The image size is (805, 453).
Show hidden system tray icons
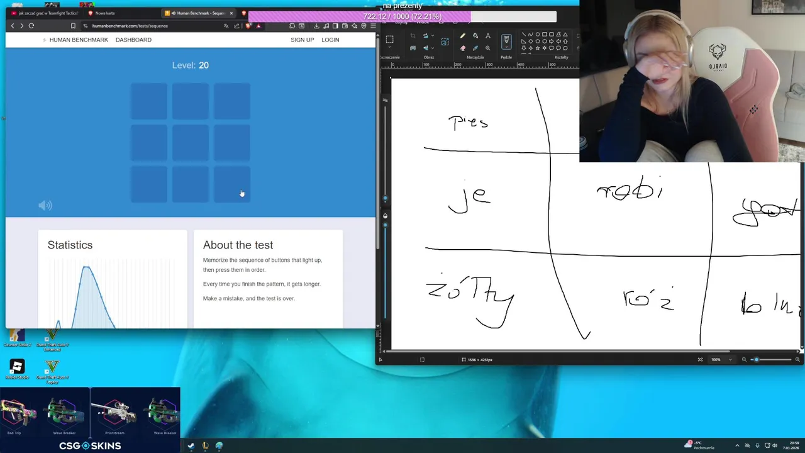(x=739, y=445)
